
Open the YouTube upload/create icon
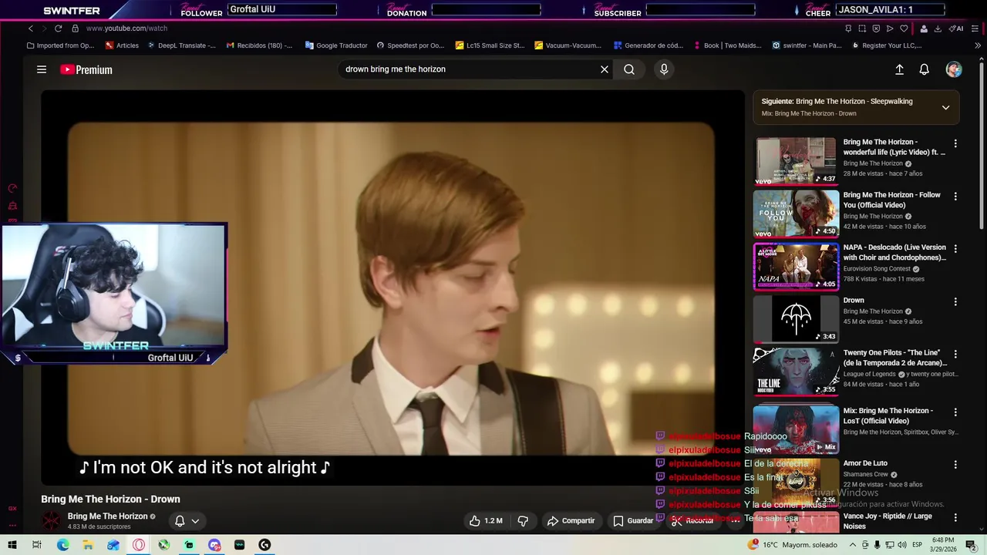point(899,69)
